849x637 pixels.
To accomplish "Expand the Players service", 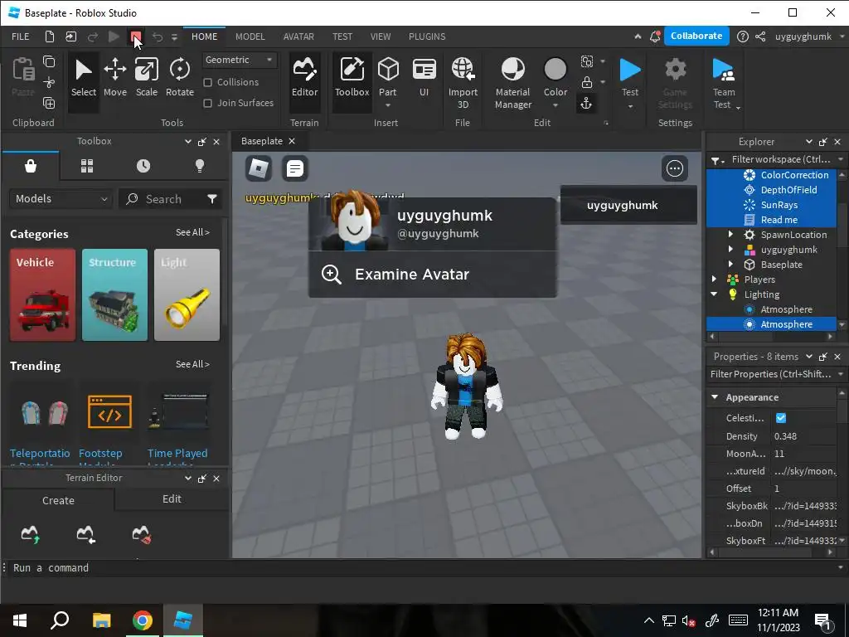I will (714, 280).
